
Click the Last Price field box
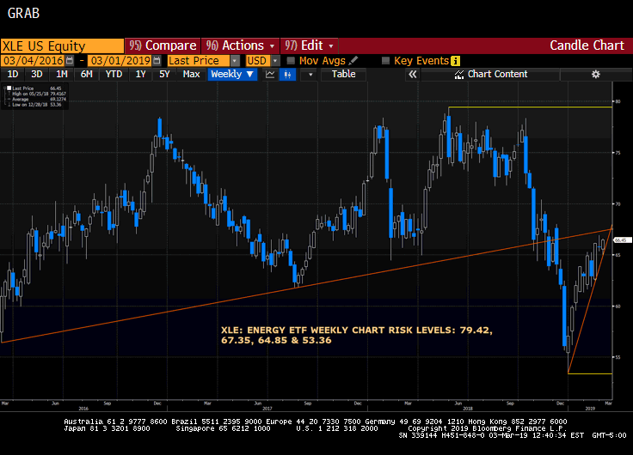click(x=199, y=61)
